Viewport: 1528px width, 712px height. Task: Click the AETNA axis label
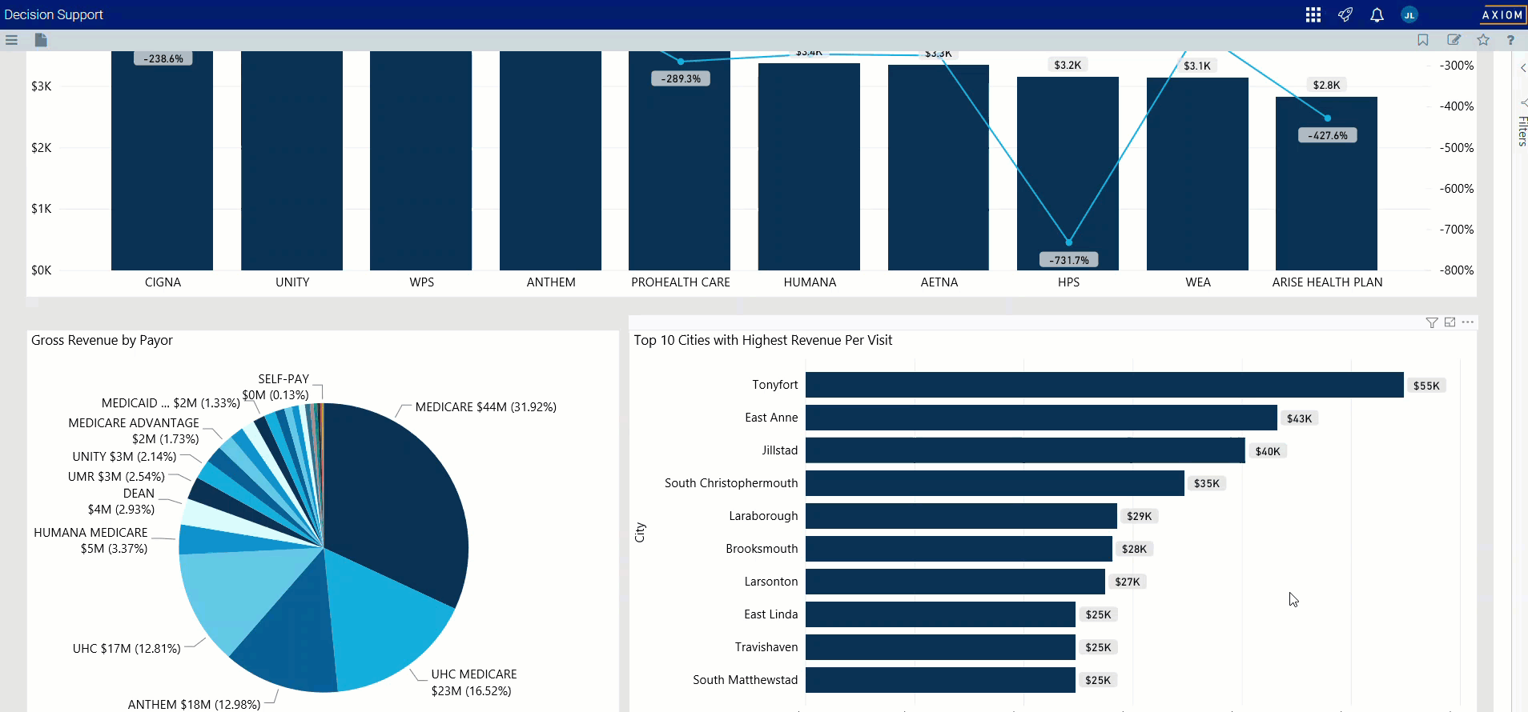click(x=939, y=282)
